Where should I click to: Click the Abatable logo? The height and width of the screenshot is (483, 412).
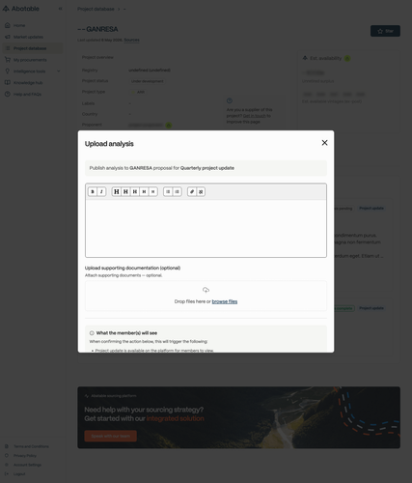click(21, 9)
